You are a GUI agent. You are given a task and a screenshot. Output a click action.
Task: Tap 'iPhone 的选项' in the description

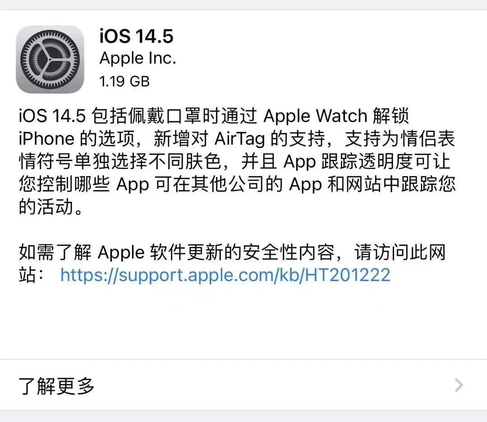coord(77,139)
